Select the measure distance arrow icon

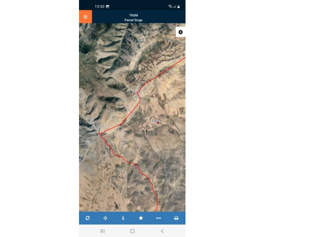pos(158,218)
